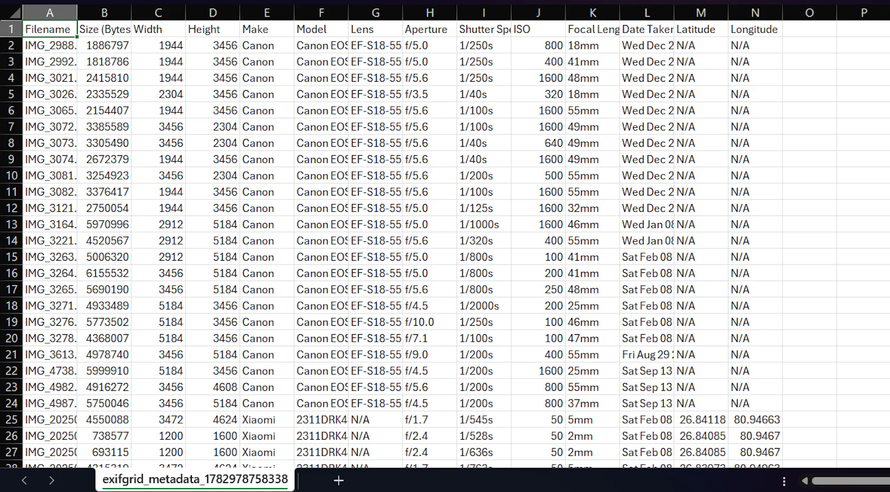Select filename cell IMG_3613.
This screenshot has width=890, height=492.
click(50, 354)
